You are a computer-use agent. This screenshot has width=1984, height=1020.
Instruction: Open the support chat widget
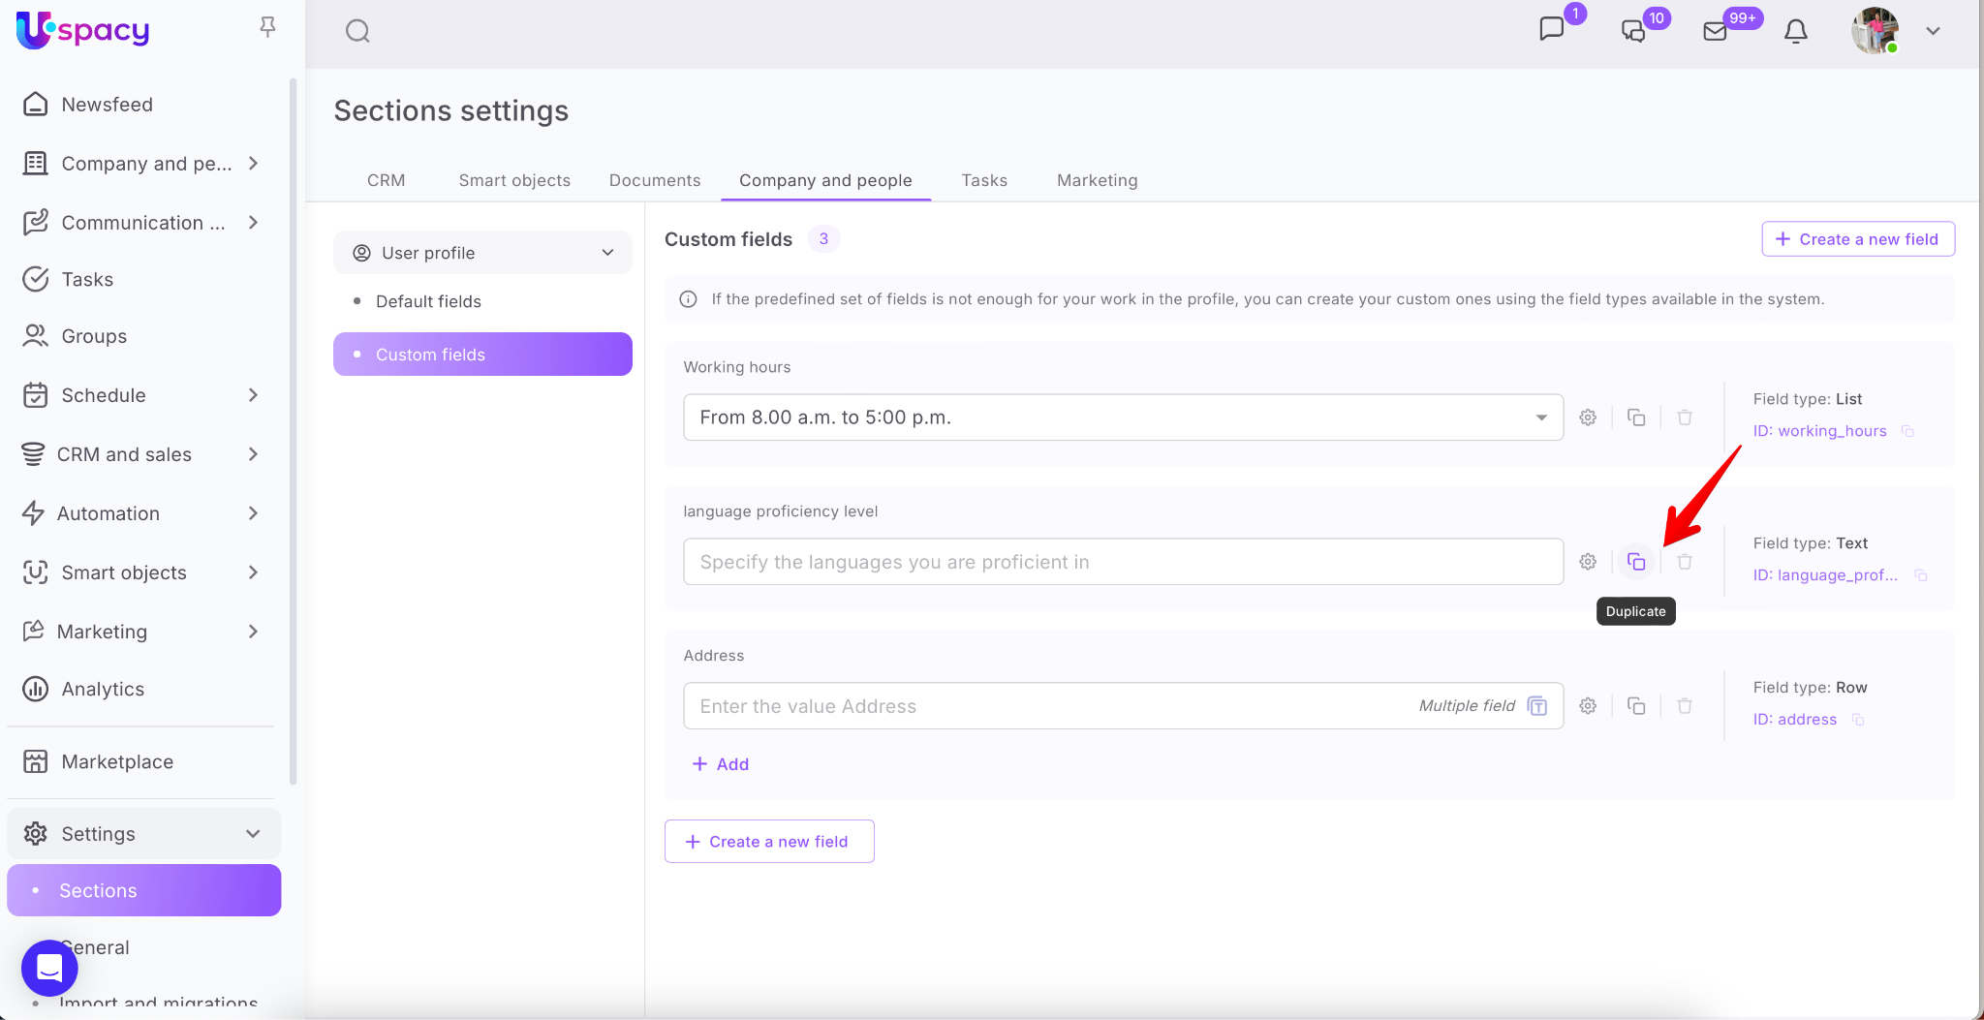(49, 968)
